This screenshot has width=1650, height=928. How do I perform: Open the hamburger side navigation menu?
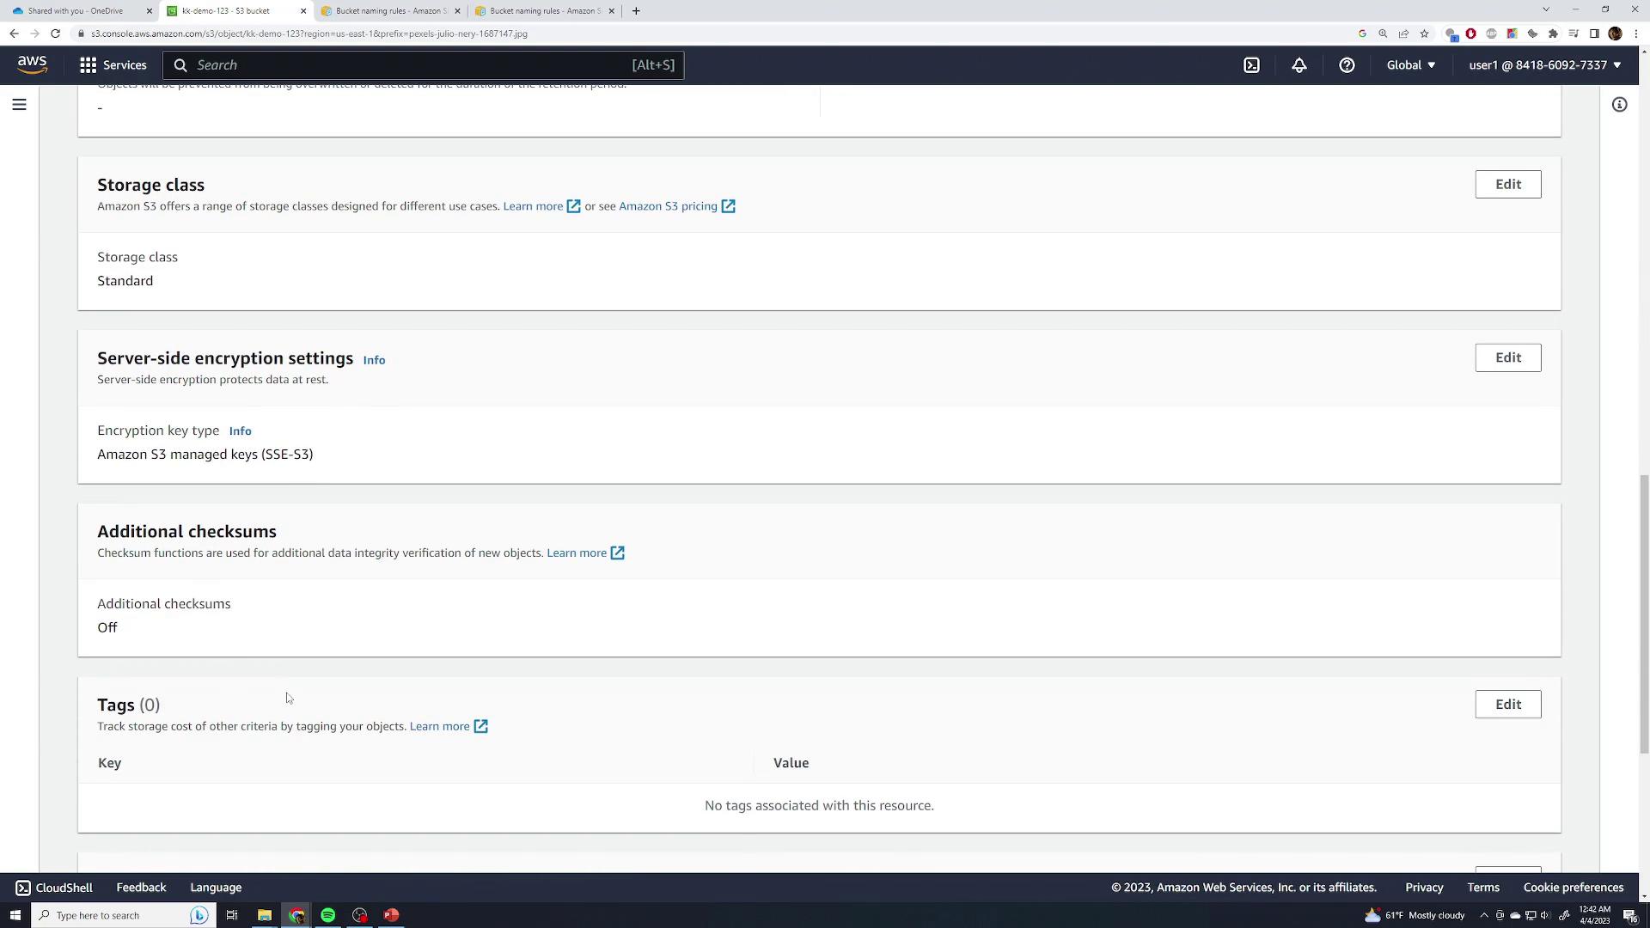19,105
